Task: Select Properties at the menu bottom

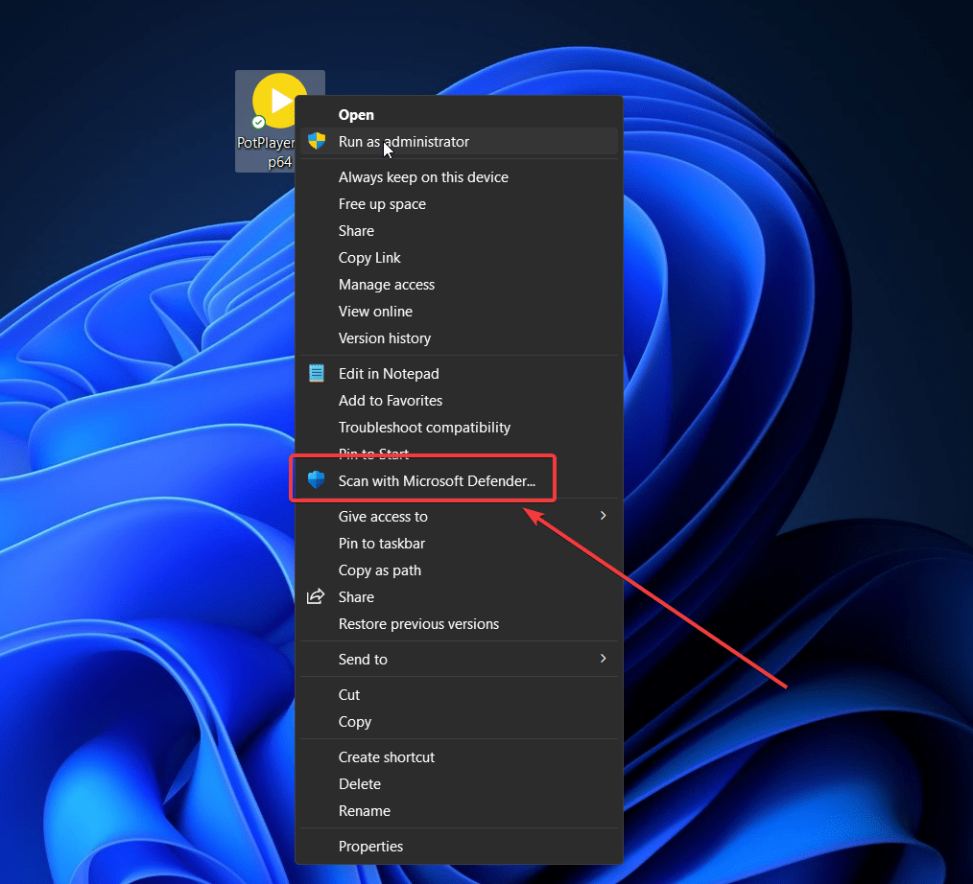Action: point(370,846)
